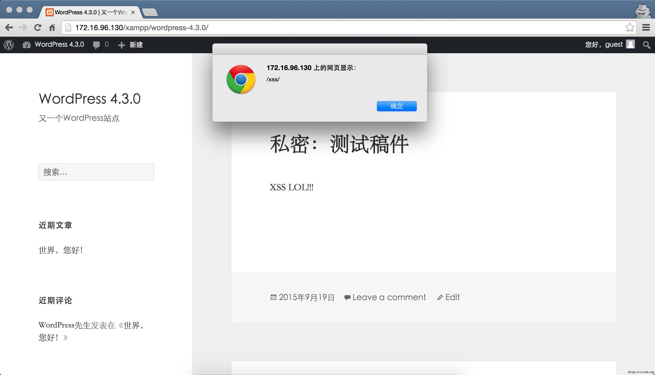Click the 搜索 search input field
This screenshot has width=655, height=375.
(96, 172)
